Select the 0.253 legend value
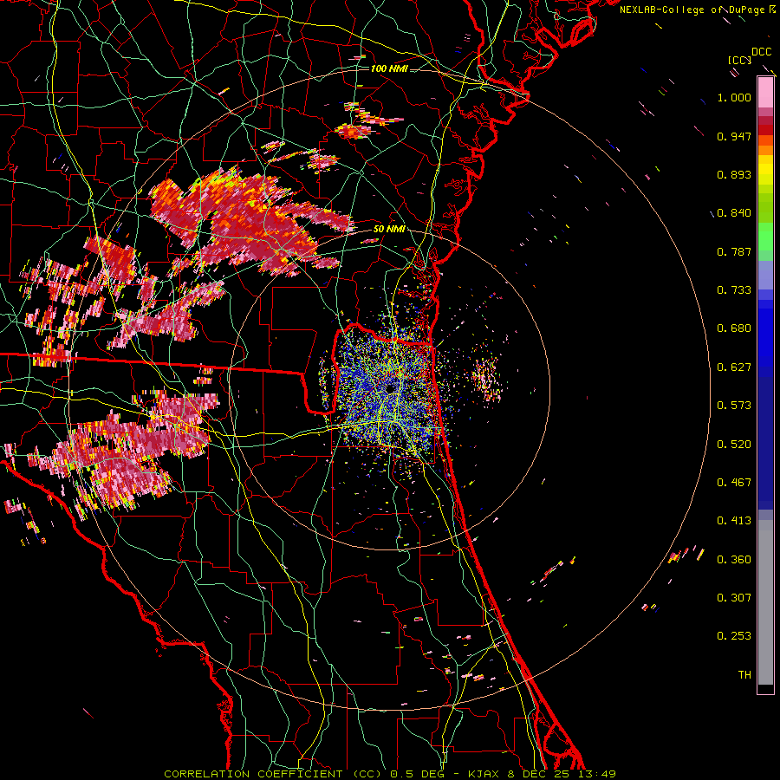This screenshot has width=780, height=780. click(x=734, y=636)
